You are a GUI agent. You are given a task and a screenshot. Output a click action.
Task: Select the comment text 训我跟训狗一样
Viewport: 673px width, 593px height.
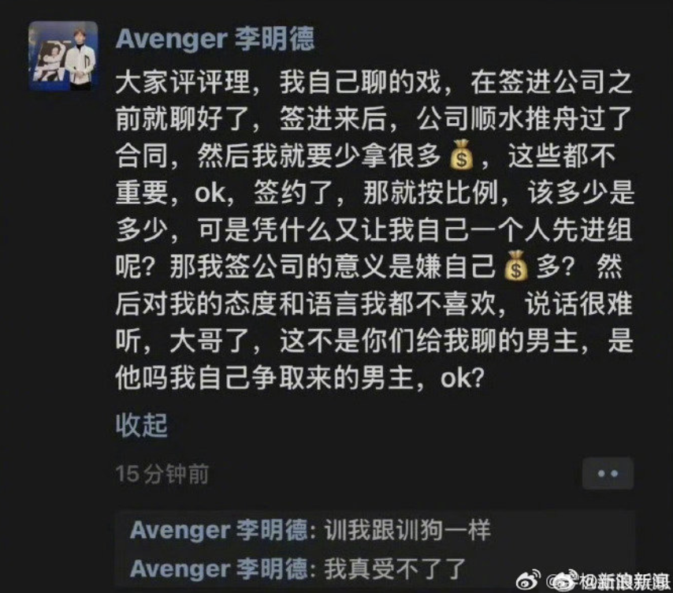(x=407, y=530)
